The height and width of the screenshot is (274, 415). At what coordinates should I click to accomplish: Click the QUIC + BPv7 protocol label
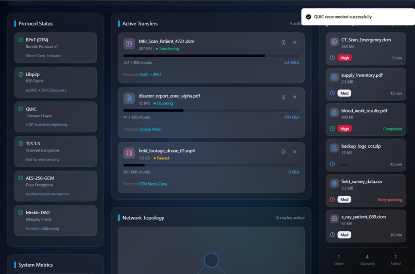150,74
